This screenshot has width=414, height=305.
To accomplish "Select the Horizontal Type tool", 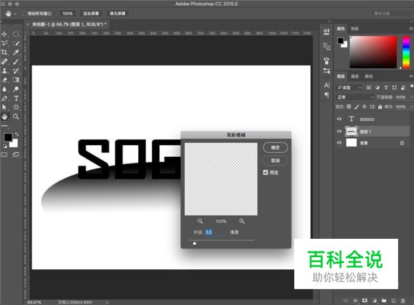I will pos(16,98).
